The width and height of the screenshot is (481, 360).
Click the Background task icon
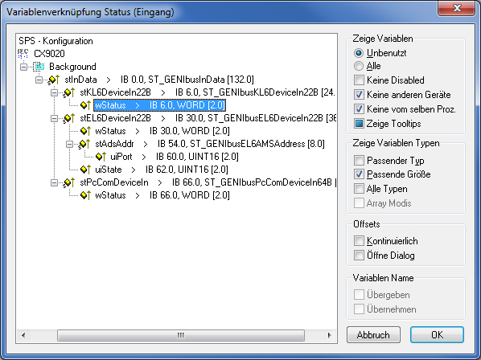[39, 67]
